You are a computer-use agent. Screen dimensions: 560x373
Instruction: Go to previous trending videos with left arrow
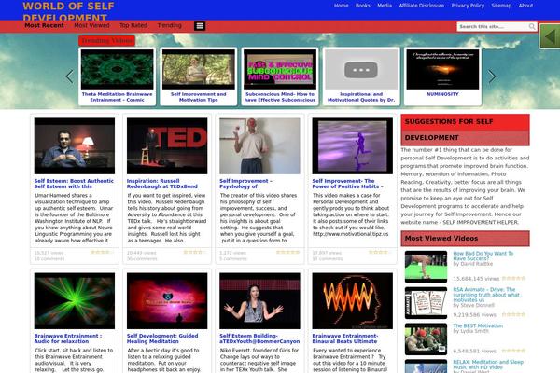[69, 76]
